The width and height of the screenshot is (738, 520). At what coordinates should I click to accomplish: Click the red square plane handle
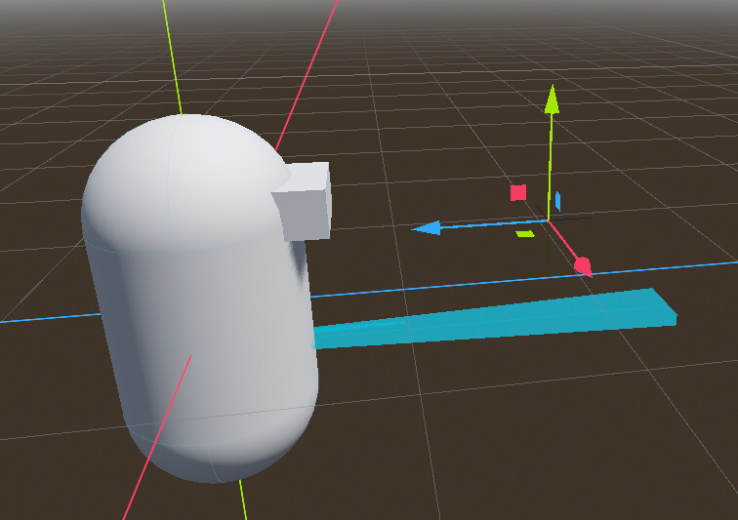point(518,192)
